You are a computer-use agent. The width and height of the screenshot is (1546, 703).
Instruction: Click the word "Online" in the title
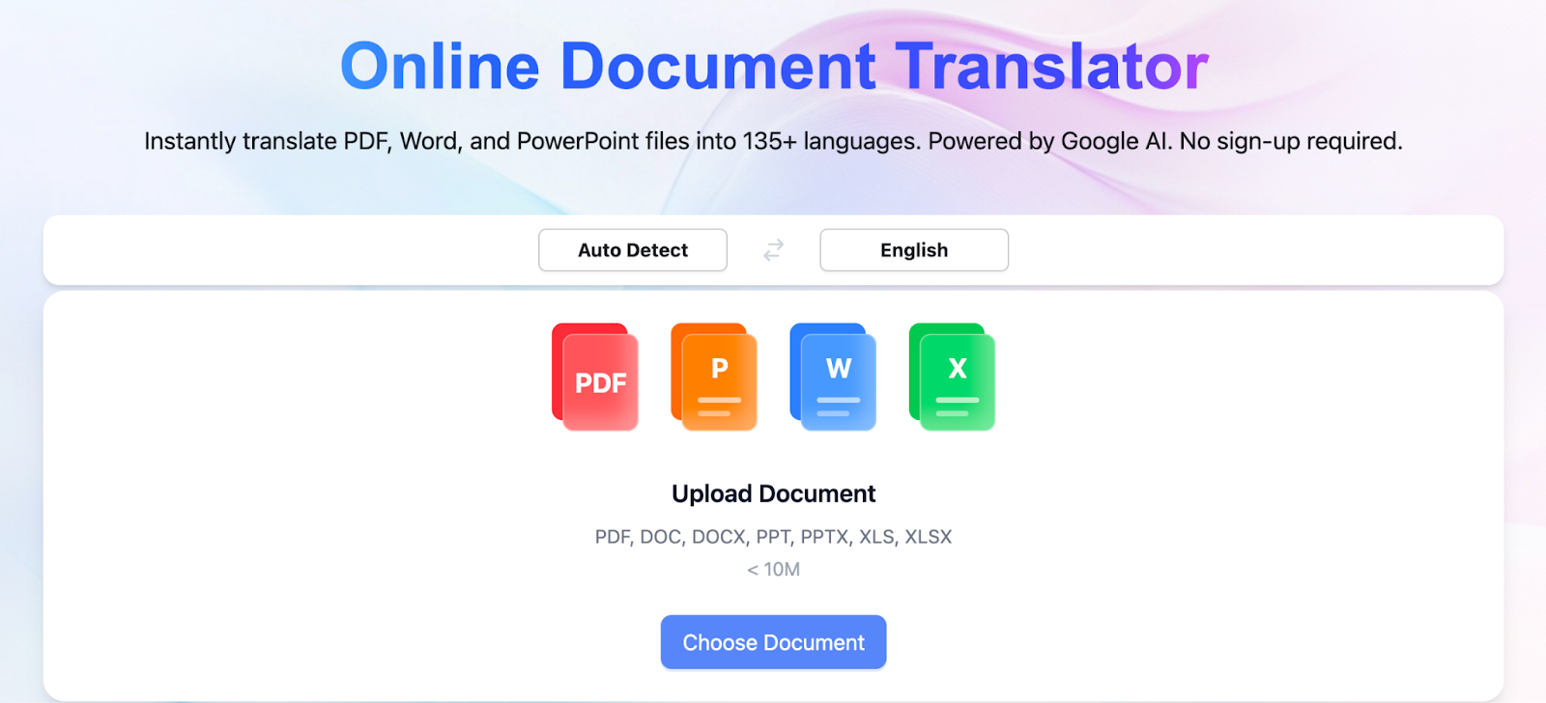click(x=440, y=67)
